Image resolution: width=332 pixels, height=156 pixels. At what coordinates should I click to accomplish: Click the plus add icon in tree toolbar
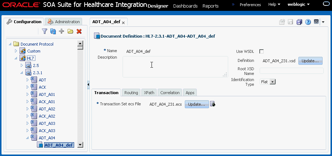pos(61,31)
